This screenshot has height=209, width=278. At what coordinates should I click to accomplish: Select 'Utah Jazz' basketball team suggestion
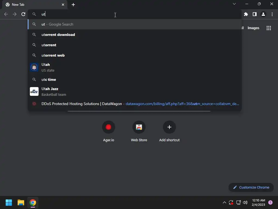coord(135,91)
